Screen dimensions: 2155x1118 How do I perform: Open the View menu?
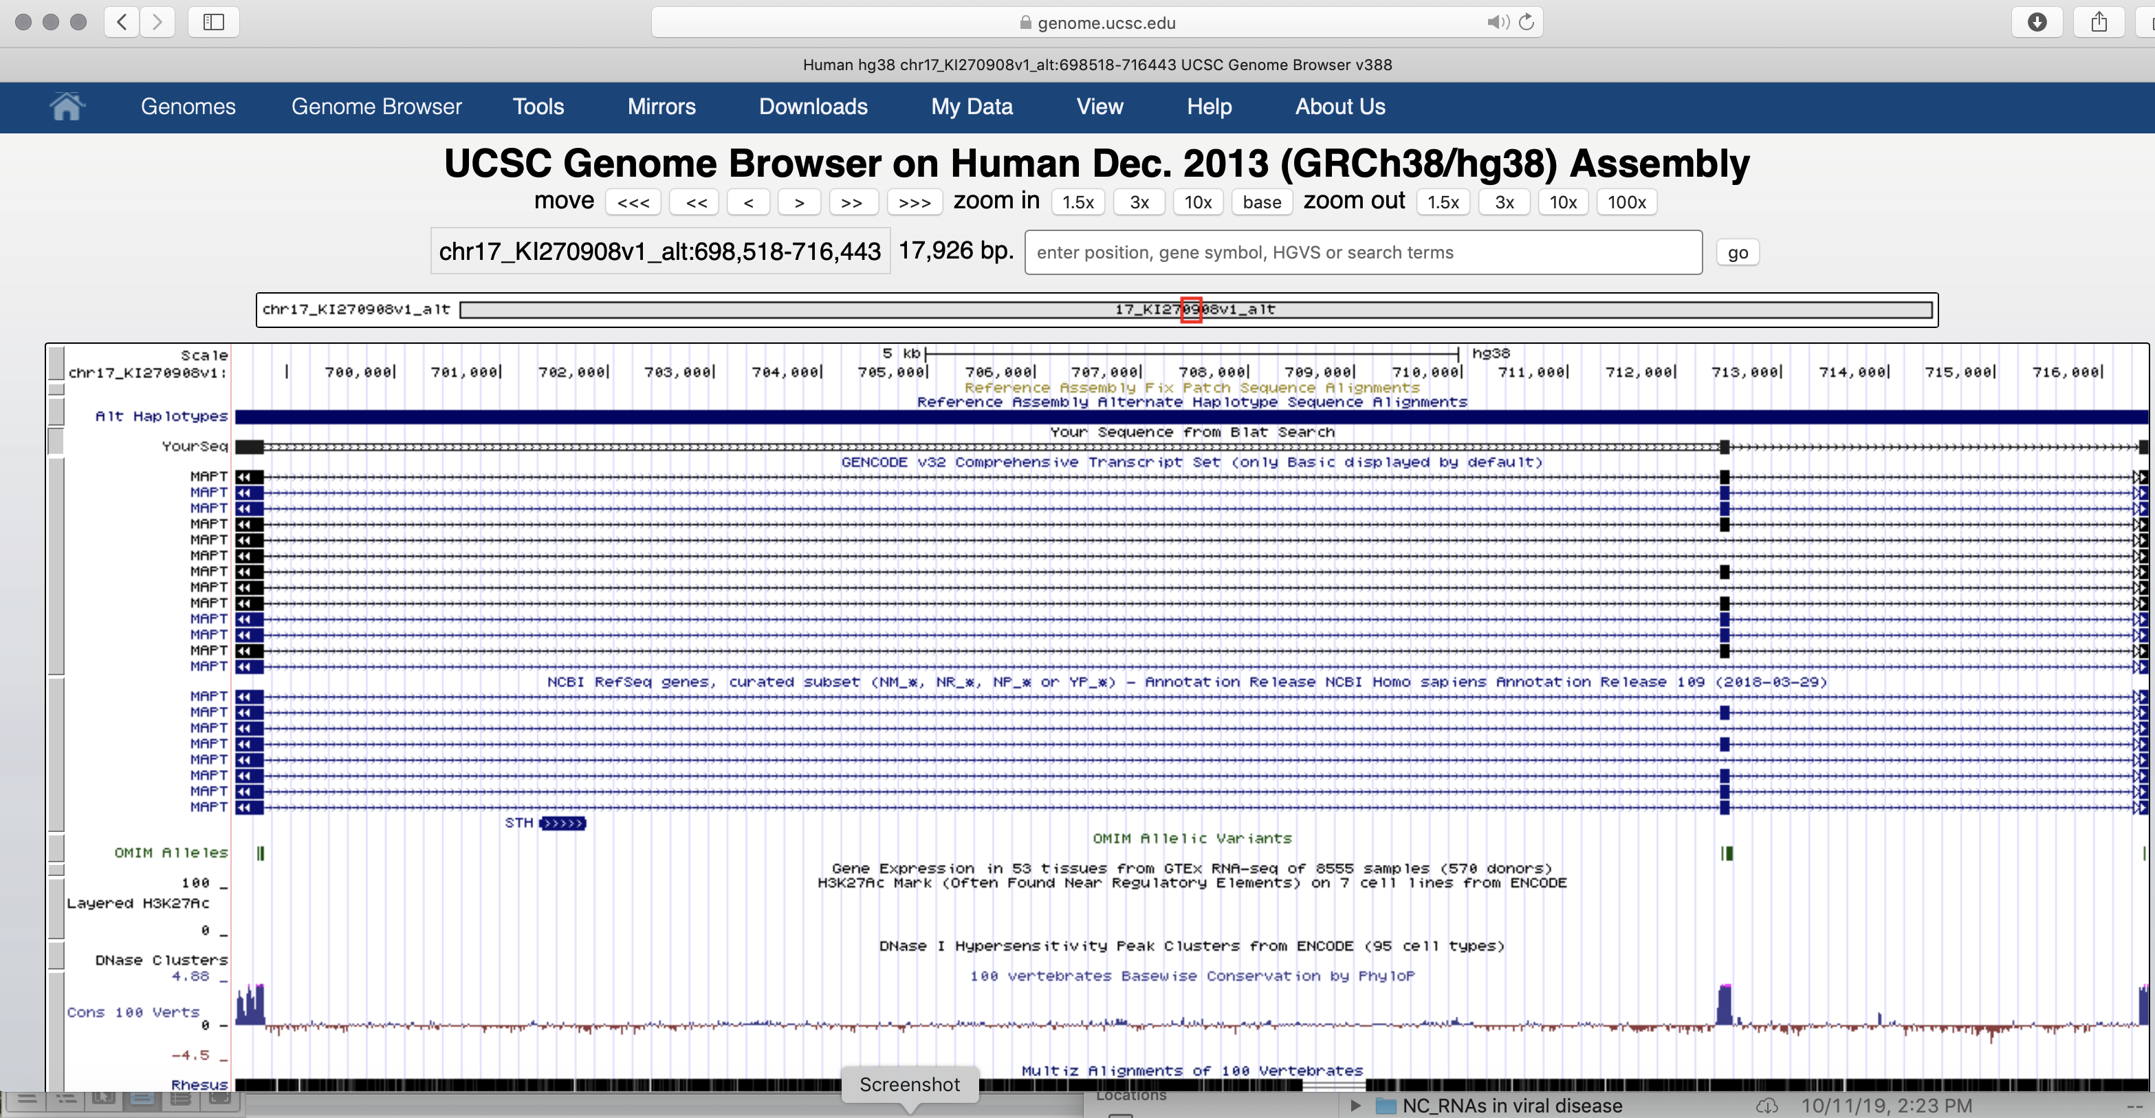pyautogui.click(x=1100, y=107)
